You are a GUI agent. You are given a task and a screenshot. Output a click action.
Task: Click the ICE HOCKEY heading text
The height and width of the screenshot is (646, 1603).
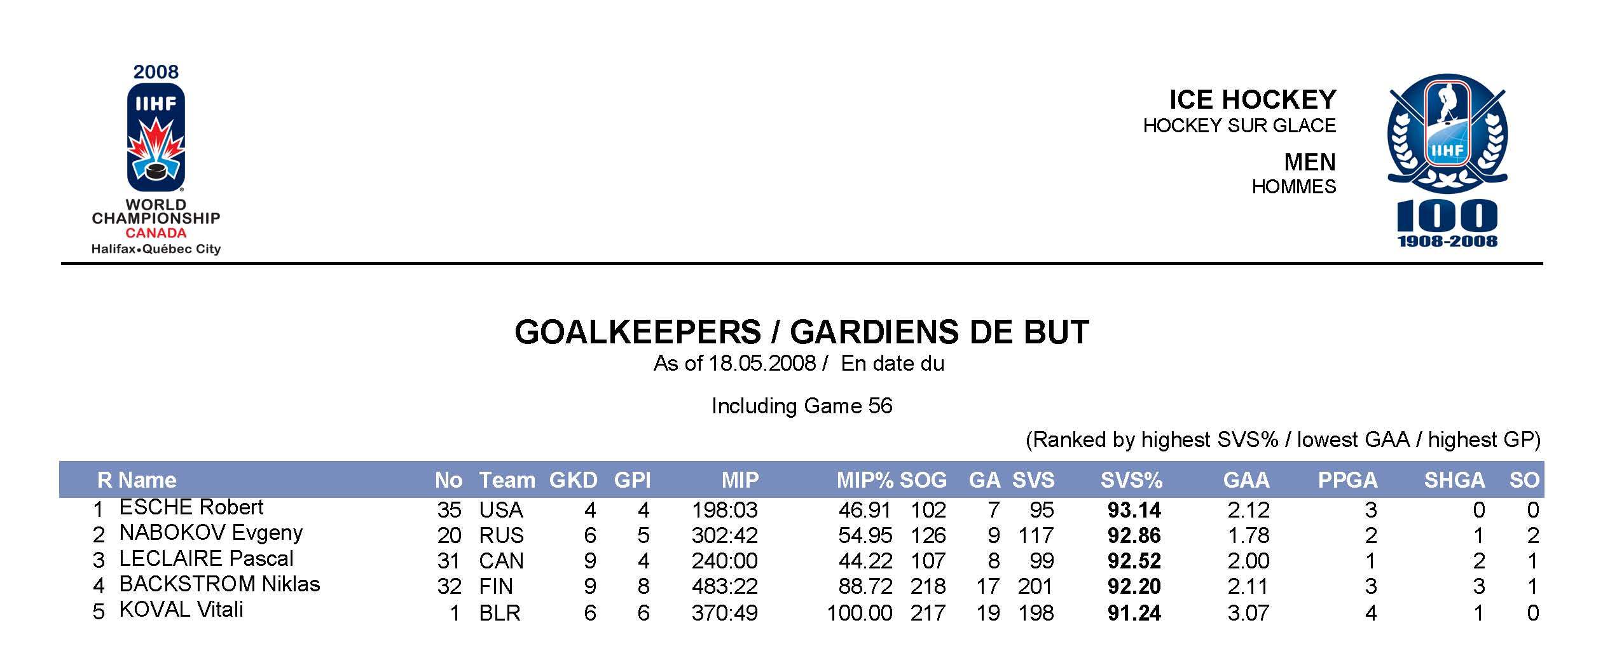click(1252, 100)
